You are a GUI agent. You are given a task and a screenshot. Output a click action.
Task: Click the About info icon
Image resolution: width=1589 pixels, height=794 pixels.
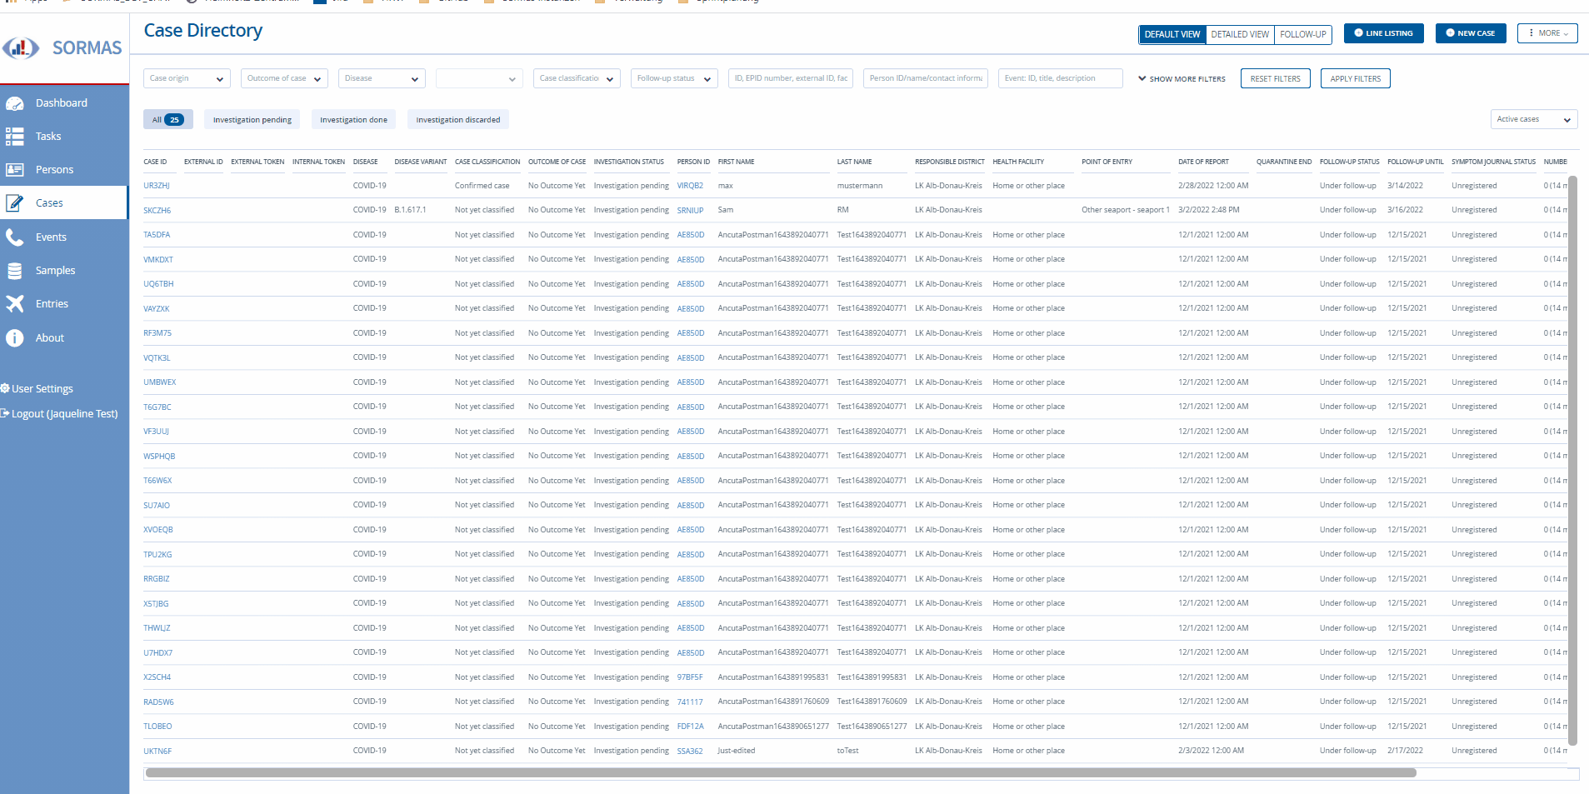coord(15,338)
